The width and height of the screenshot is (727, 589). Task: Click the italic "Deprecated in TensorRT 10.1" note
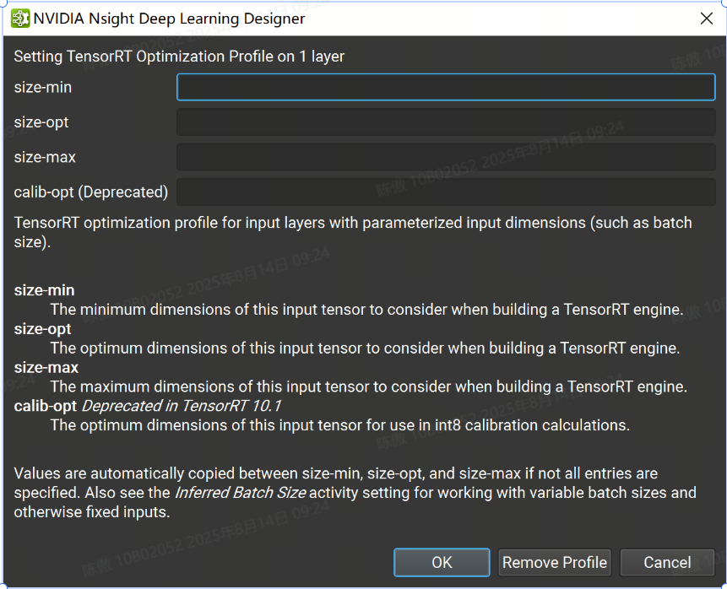click(182, 406)
